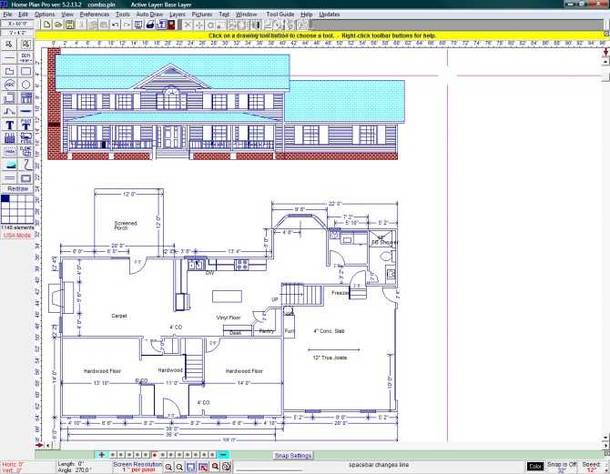
Task: Click the "4" Conc. Slab" label
Action: pos(329,331)
